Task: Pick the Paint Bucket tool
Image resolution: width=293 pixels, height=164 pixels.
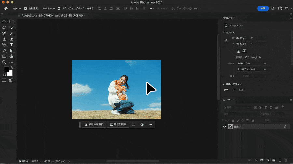Action: point(4,45)
